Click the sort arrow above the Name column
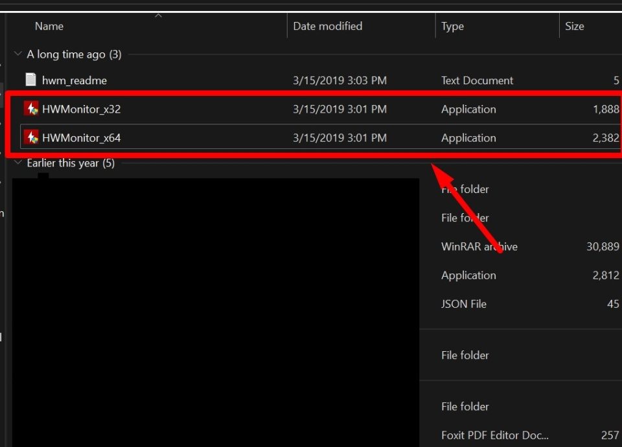Image resolution: width=622 pixels, height=447 pixels. (x=158, y=16)
